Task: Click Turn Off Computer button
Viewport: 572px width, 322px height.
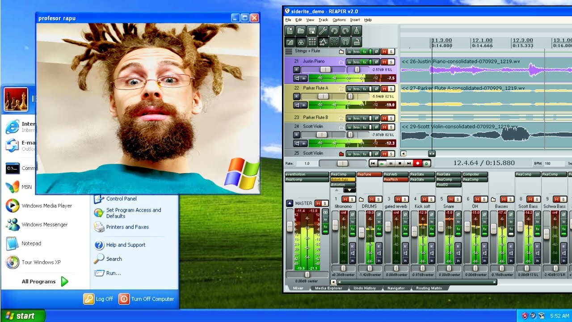Action: pyautogui.click(x=147, y=299)
